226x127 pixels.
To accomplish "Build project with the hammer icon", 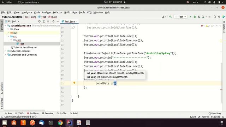I will click(170, 17).
